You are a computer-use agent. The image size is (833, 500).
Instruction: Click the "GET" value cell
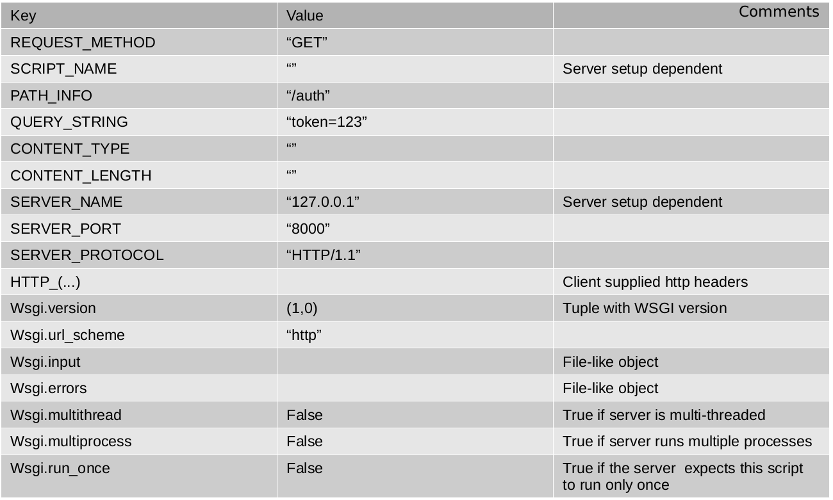pos(307,43)
